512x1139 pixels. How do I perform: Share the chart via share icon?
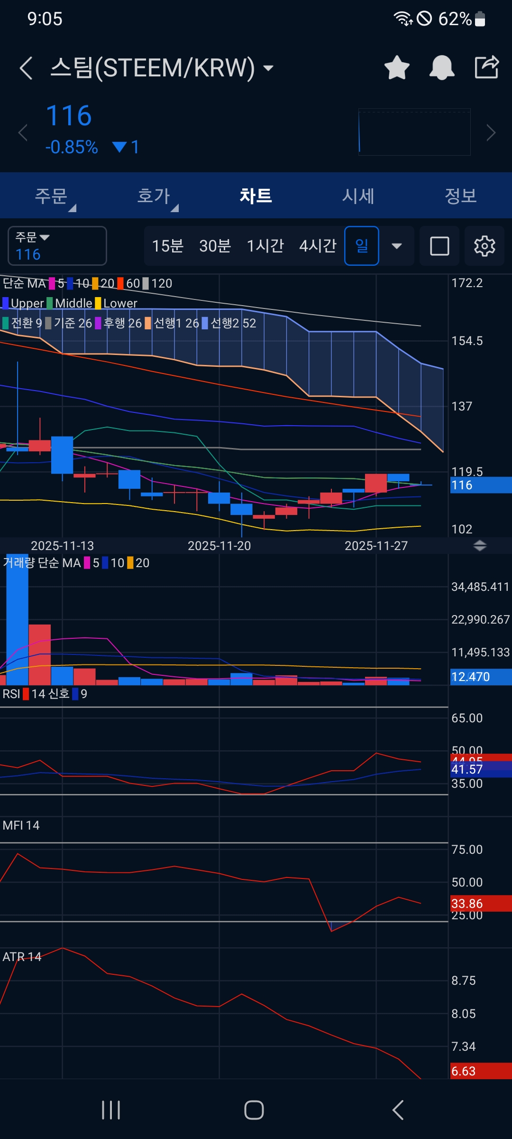tap(487, 67)
